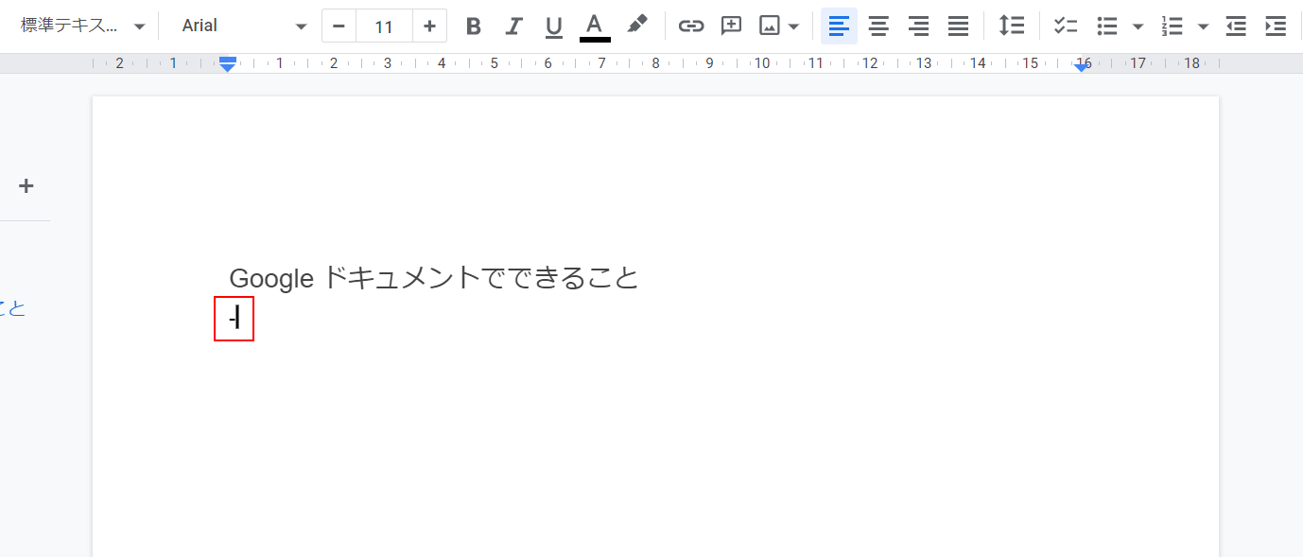Insert a checklist

click(1066, 26)
